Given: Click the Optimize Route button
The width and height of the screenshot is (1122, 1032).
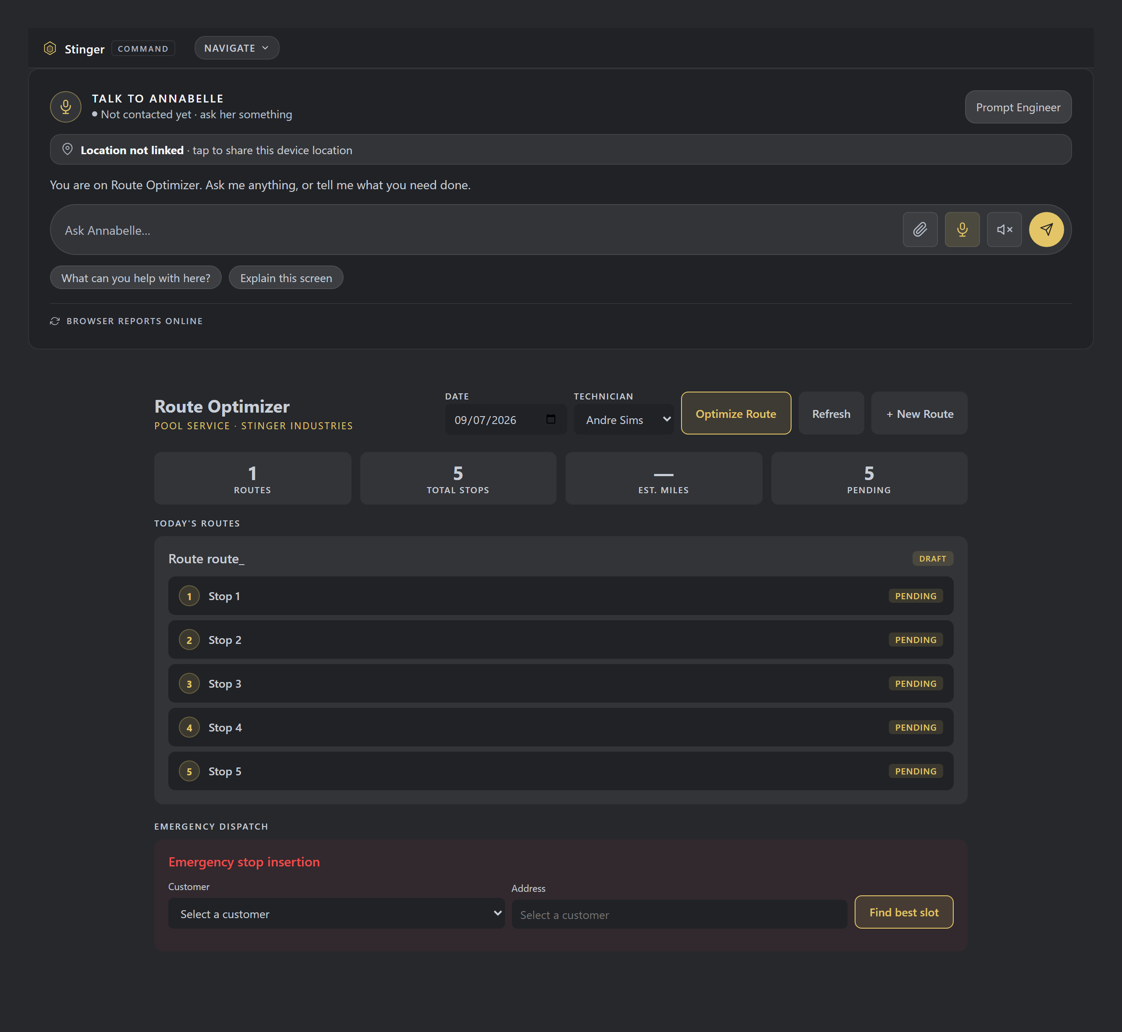Looking at the screenshot, I should 736,413.
